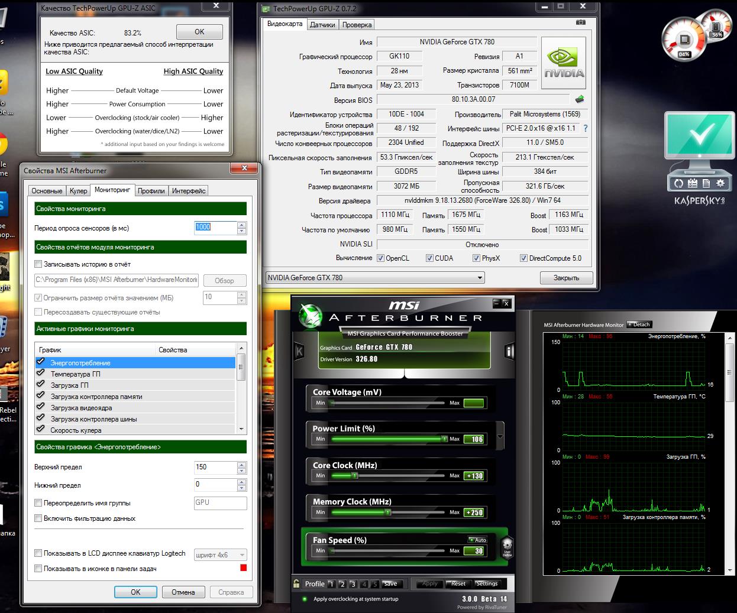The image size is (737, 613).
Task: Click the Kaspersky gadget update icon
Action: click(x=679, y=184)
